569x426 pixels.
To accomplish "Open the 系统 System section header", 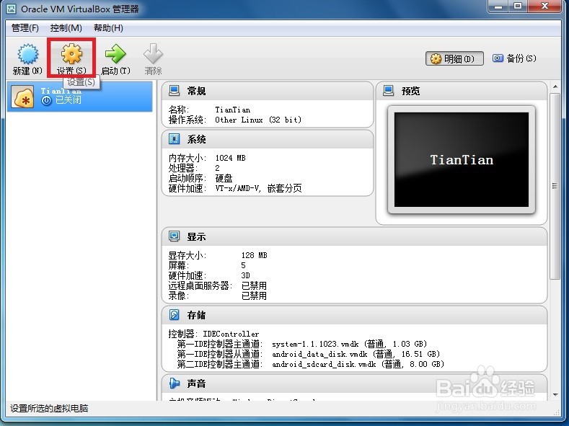I will click(268, 139).
